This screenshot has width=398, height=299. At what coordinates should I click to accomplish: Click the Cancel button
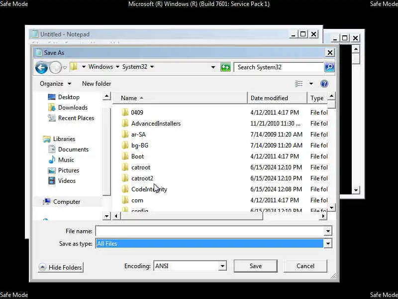pos(305,266)
